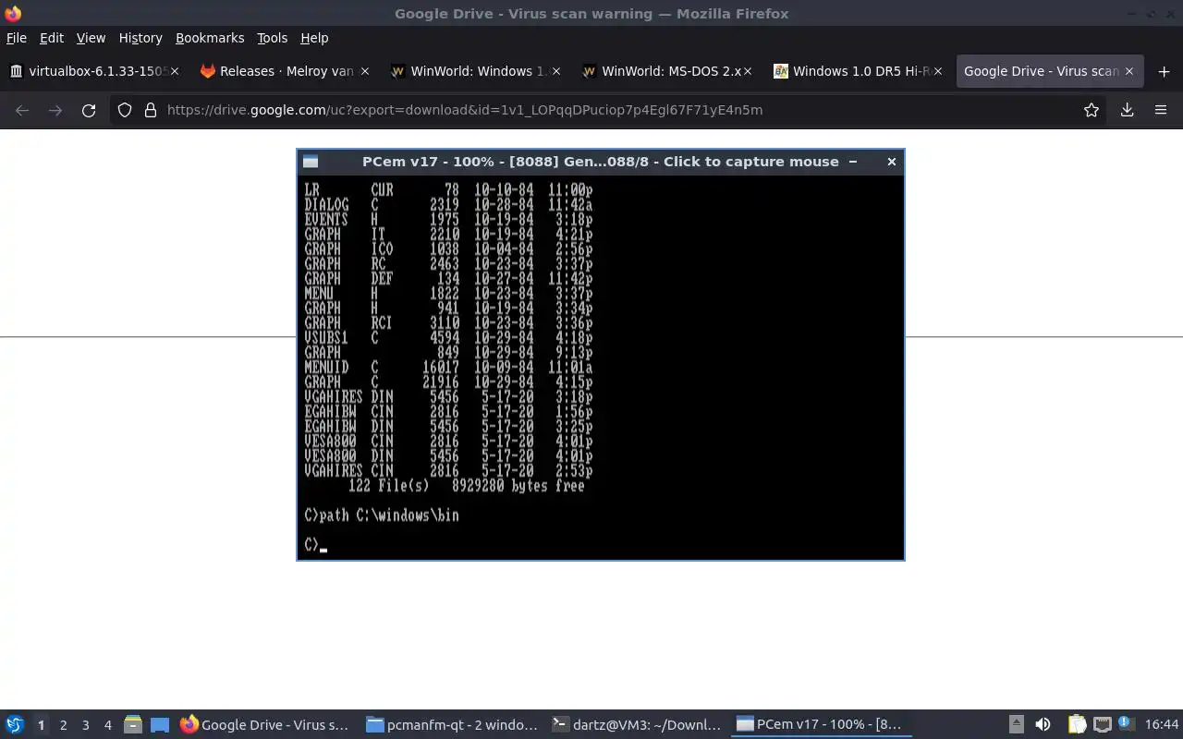Screen dimensions: 1183x739
Task: Close the WinWorld: Windows 1.x tab
Action: tap(556, 71)
